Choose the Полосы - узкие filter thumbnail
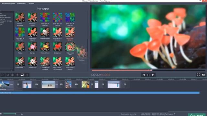Viewport: 207px width, 116px height. (32, 17)
